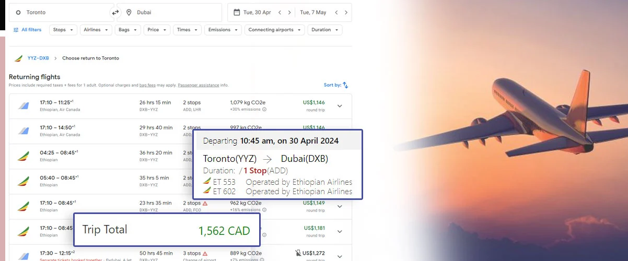
Task: Select the 17:30 – 12:15 flight time
Action: (x=57, y=253)
